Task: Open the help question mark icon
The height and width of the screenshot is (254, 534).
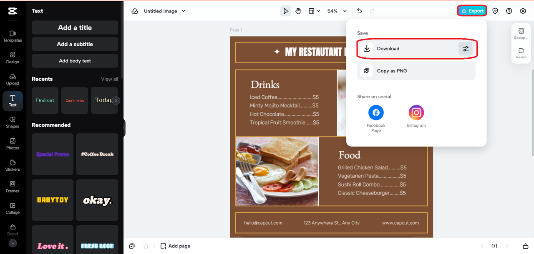Action: (x=509, y=11)
